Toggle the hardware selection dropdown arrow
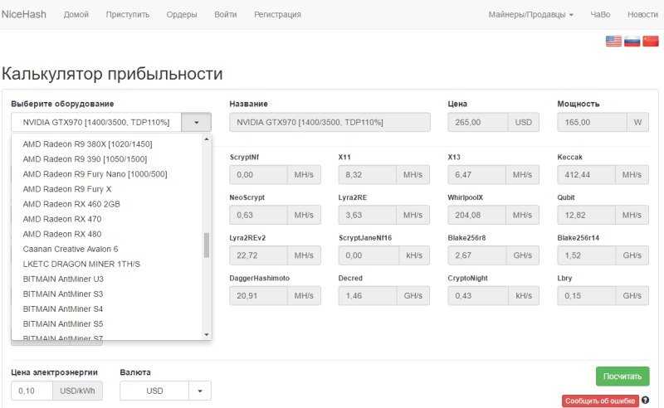 click(x=196, y=122)
